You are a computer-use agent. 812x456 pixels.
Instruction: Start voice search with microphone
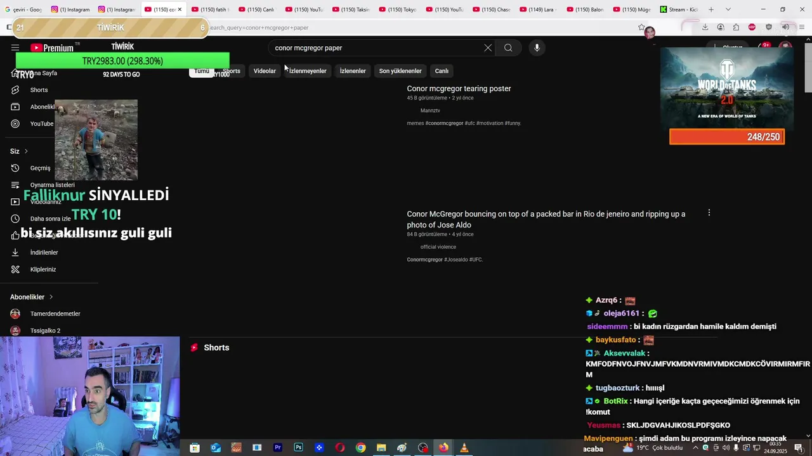coord(537,47)
